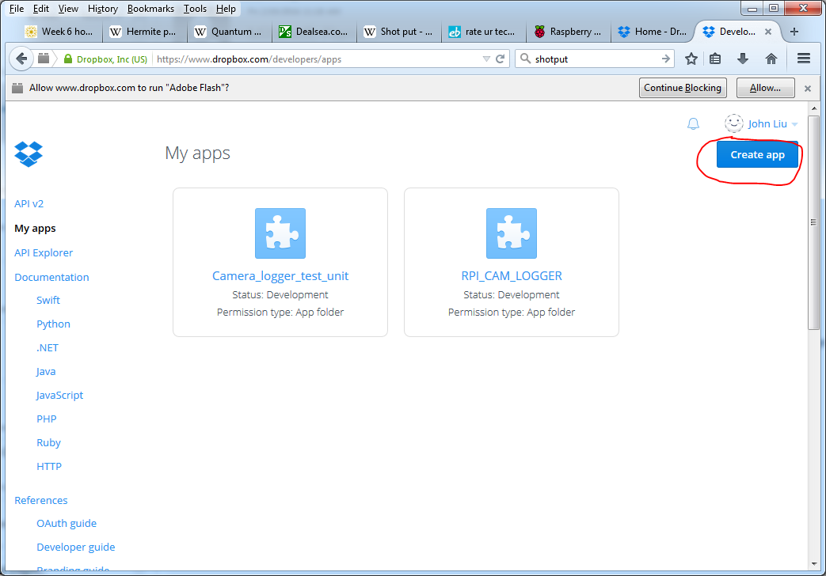Click the plugin block icon in the address bar
This screenshot has height=576, width=826.
(x=44, y=59)
